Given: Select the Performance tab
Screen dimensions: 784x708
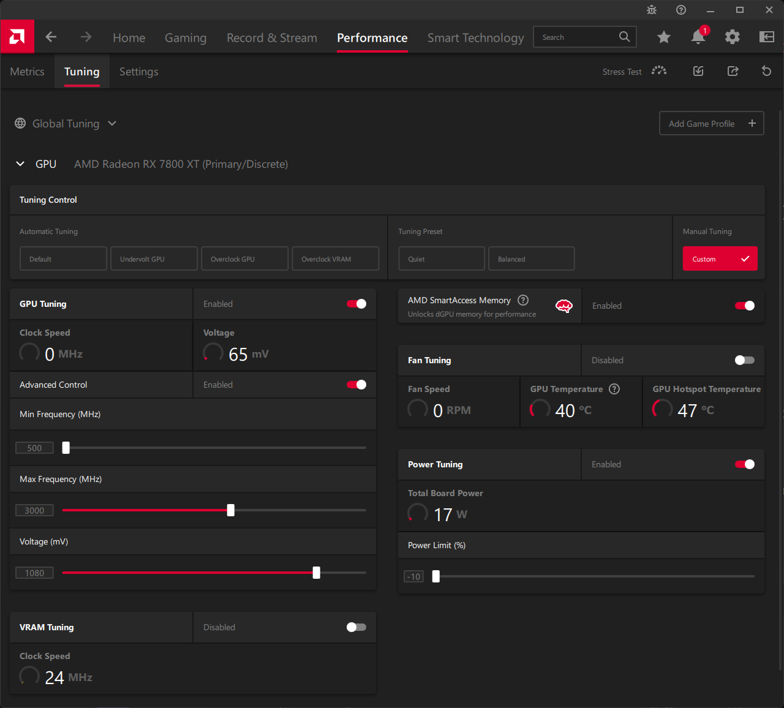Looking at the screenshot, I should pyautogui.click(x=372, y=37).
